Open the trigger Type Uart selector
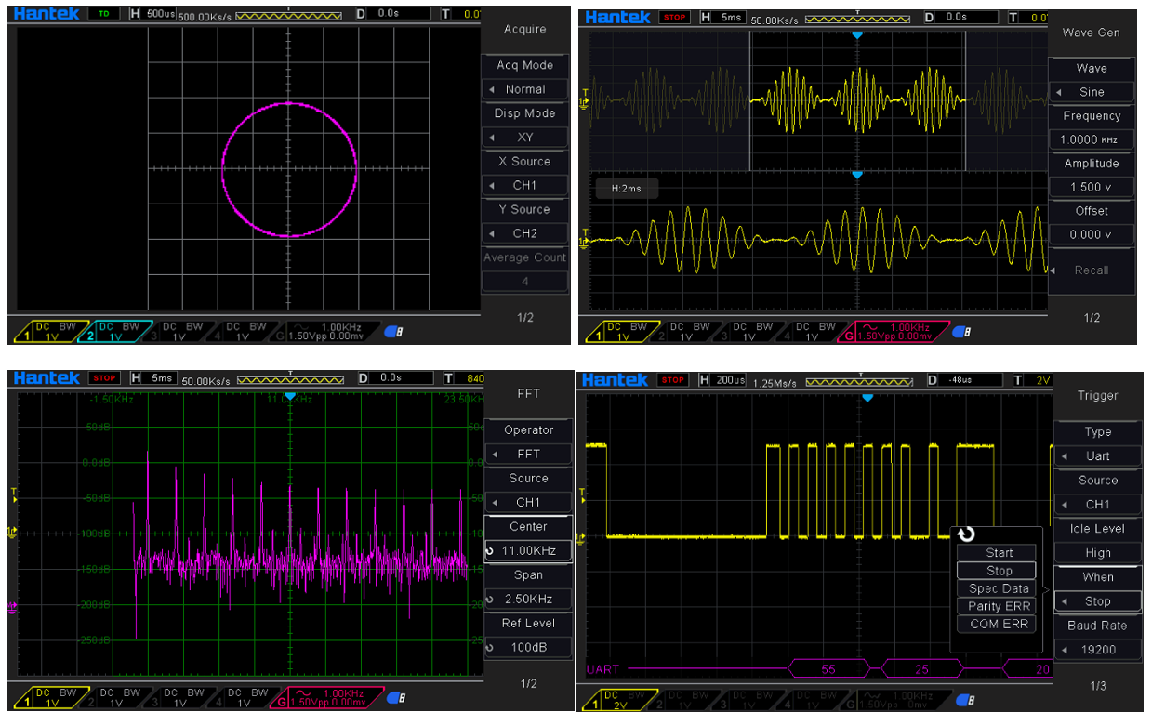The height and width of the screenshot is (712, 1152). 1097,455
